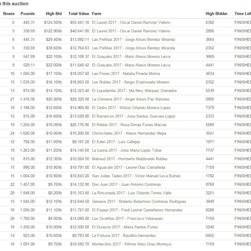Click pounds value 1.848,00
The height and width of the screenshot is (251, 251).
[x=27, y=193]
